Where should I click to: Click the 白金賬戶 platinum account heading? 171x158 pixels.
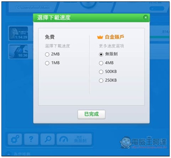click(x=114, y=37)
